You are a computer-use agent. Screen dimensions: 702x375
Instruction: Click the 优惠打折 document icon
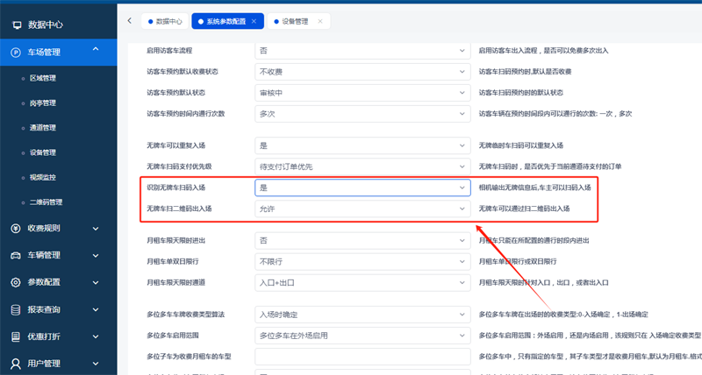[16, 336]
